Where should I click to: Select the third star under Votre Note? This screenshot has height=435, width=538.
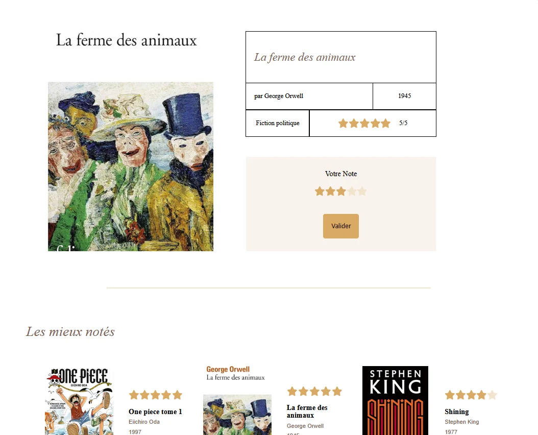341,191
